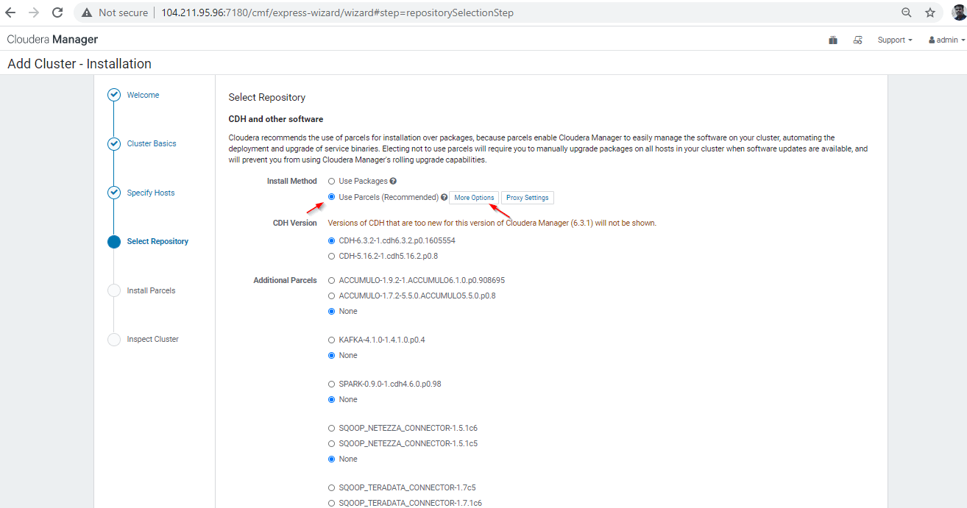Bookmark this page with the star icon
The image size is (967, 508).
click(930, 12)
